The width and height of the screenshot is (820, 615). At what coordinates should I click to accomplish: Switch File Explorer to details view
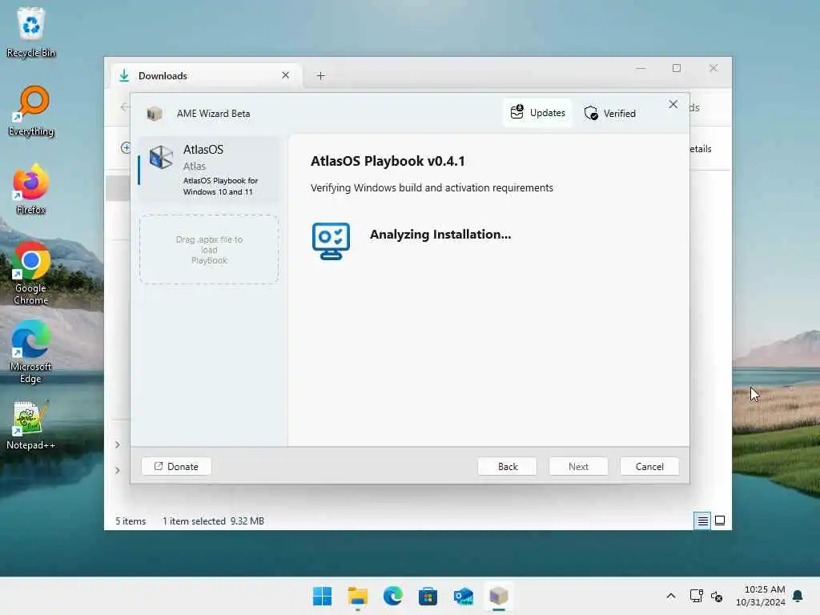pos(702,521)
